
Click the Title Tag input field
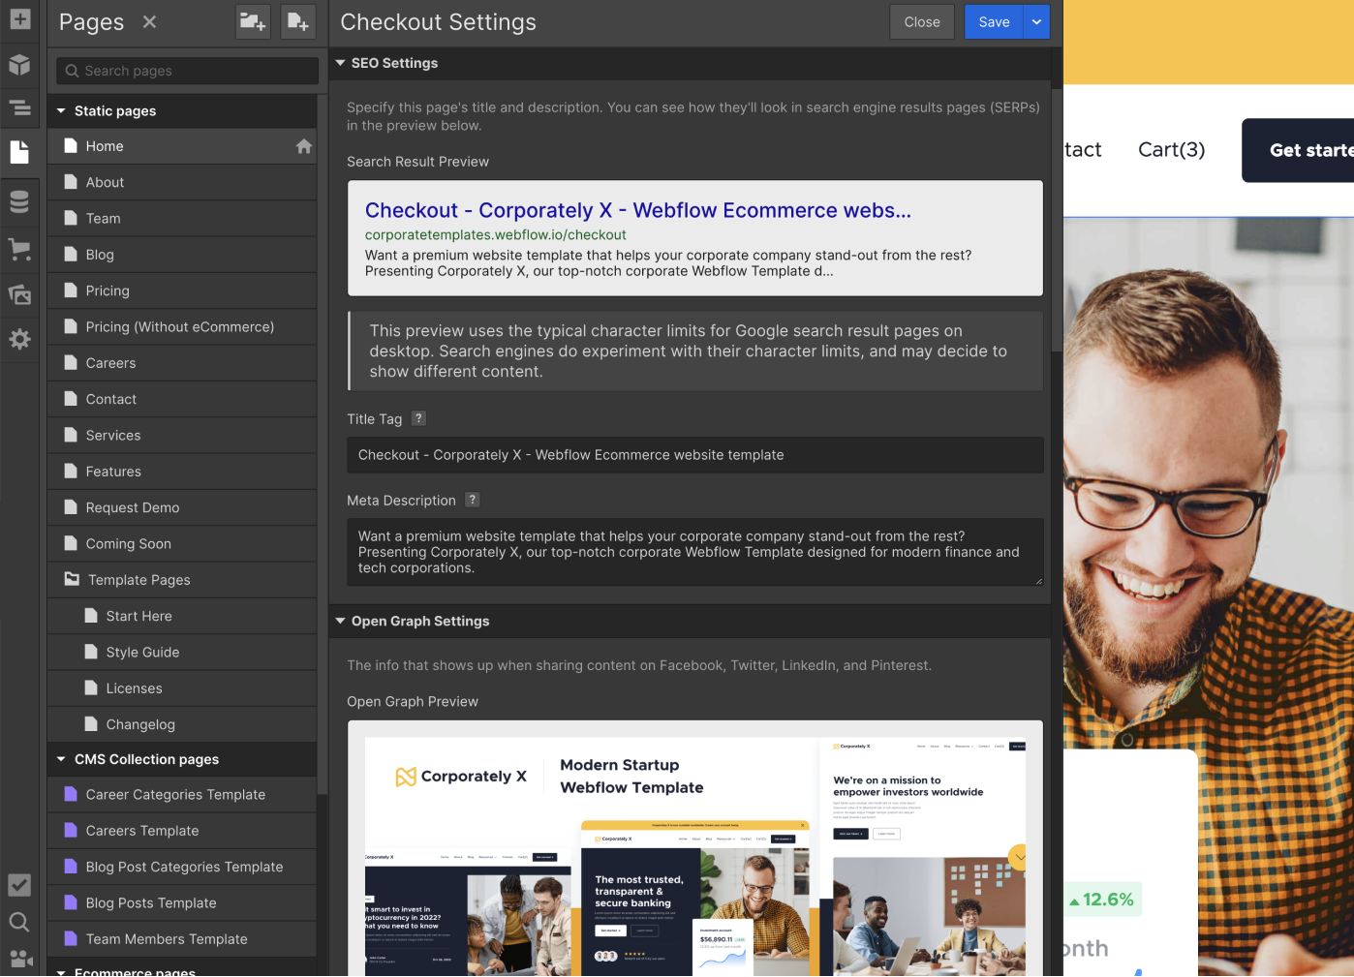(x=695, y=455)
